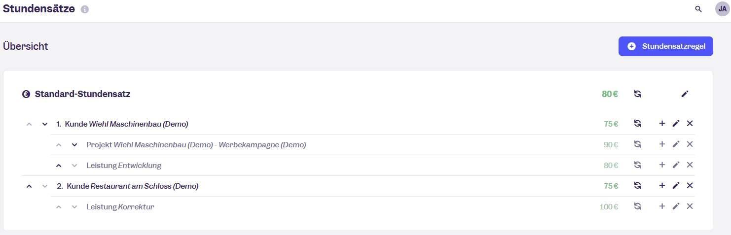Move the Projekt Werbekampagne rule down
Viewport: 731px width, 235px height.
(x=74, y=145)
